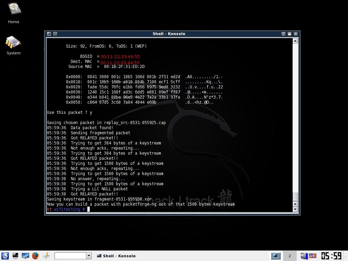The image size is (348, 261).
Task: Launch Firefox from the taskbar
Action: [36, 256]
